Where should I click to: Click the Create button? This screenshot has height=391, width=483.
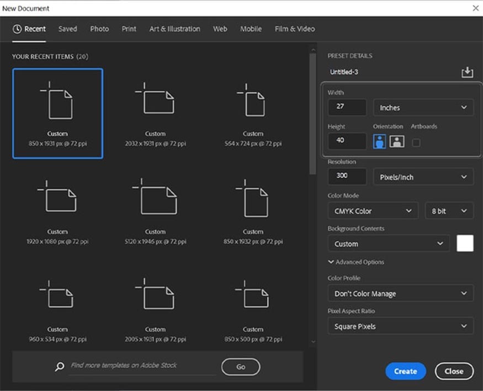(x=405, y=371)
